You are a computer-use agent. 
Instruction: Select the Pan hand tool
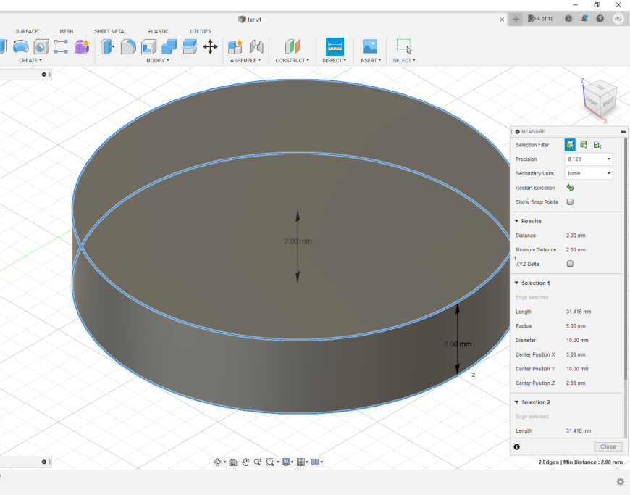(x=245, y=462)
